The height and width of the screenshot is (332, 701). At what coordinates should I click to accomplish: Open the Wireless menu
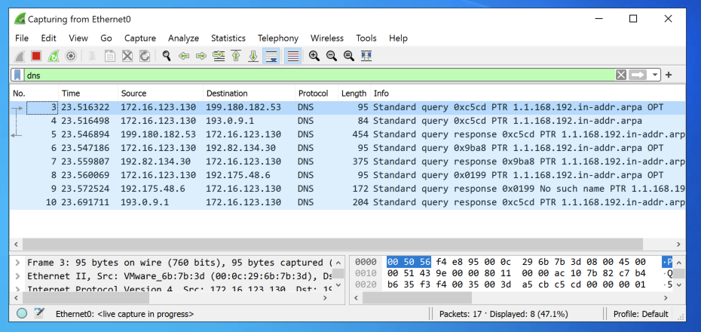327,38
